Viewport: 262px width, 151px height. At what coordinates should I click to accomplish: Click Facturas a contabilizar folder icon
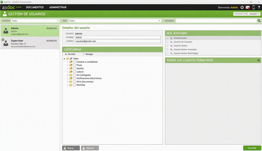71,62
